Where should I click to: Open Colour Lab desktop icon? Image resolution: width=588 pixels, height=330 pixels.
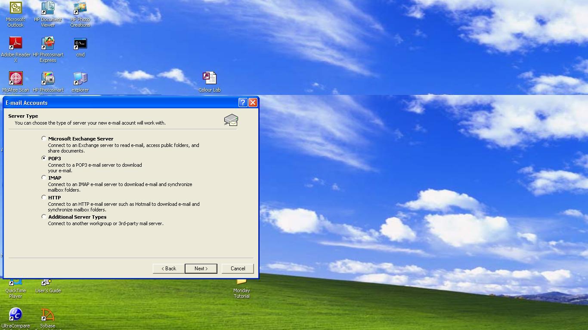pos(209,79)
